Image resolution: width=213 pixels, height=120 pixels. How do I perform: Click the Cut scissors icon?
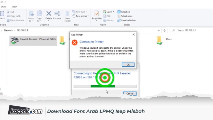(8, 12)
